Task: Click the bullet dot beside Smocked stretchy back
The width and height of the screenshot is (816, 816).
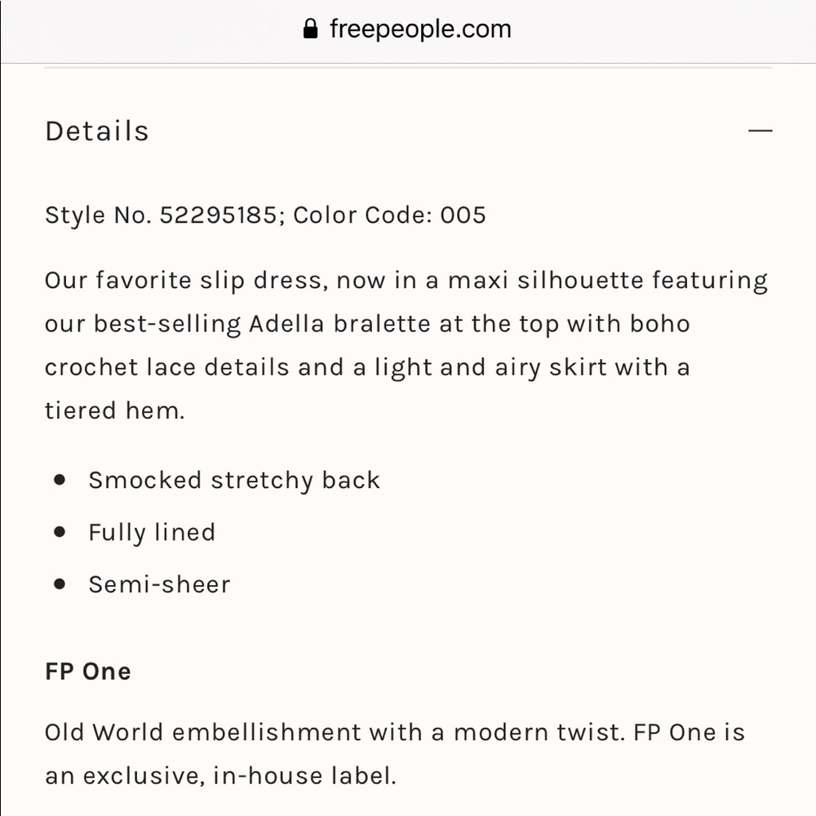Action: tap(60, 480)
